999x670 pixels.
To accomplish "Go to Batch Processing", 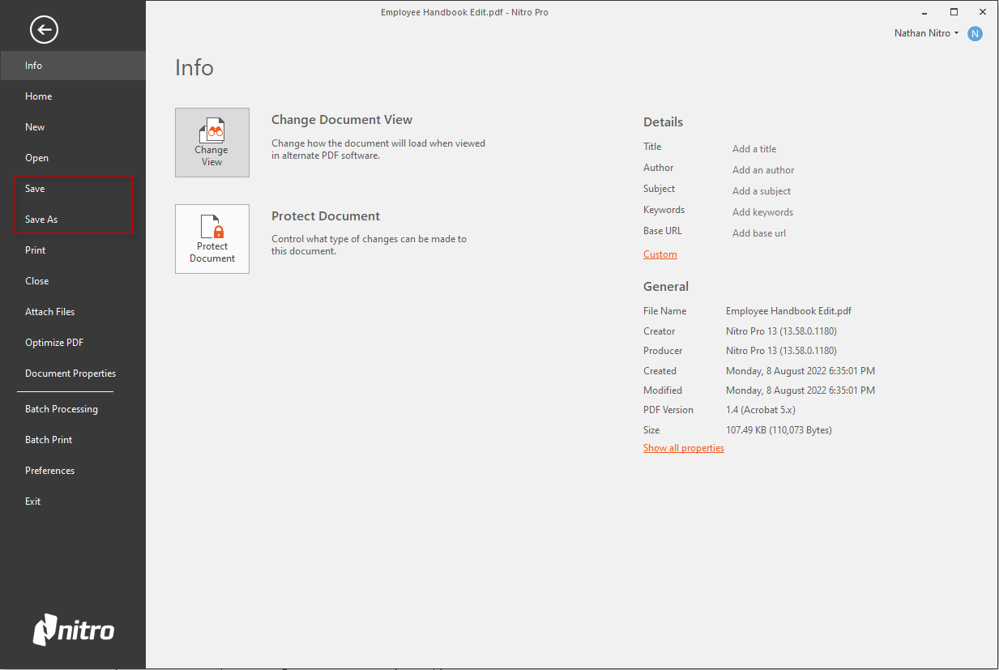I will pos(62,409).
